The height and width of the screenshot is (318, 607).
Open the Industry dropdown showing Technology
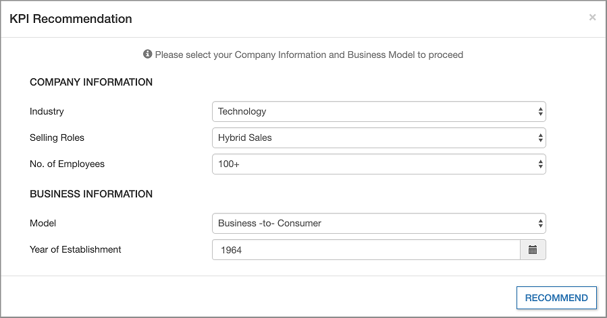tap(378, 111)
